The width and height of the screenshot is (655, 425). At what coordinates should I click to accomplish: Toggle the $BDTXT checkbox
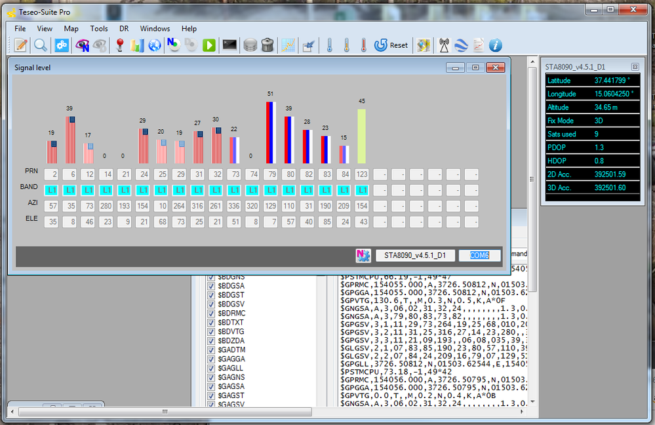pyautogui.click(x=211, y=323)
